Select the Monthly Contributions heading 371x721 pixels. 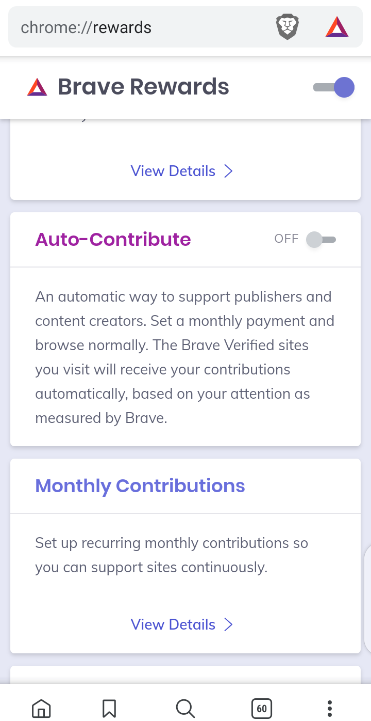pos(140,486)
